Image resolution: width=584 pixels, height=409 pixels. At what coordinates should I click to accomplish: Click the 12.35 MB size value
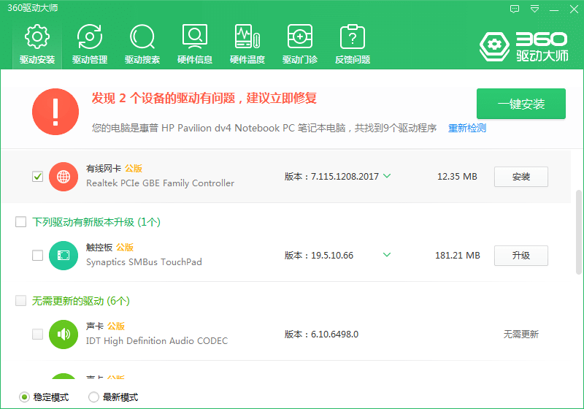click(457, 177)
